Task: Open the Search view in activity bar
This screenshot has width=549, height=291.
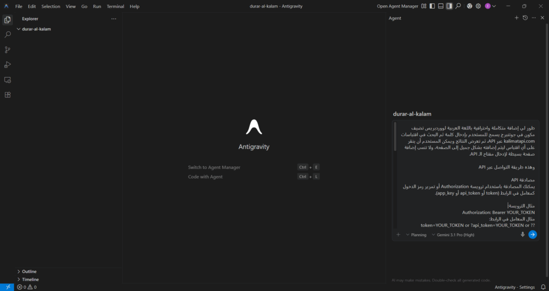Action: point(8,34)
